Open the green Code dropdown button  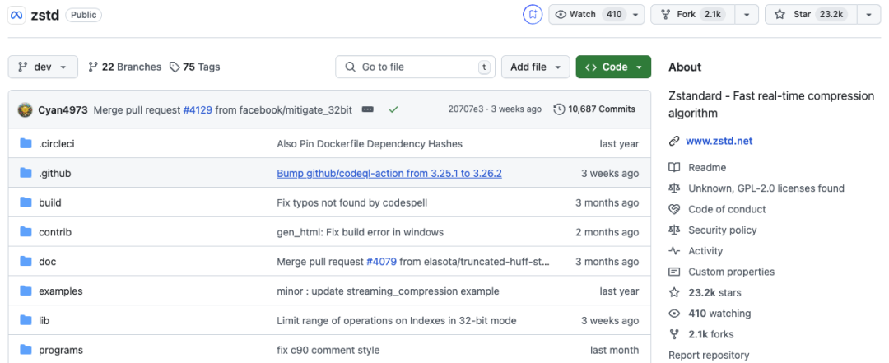[x=613, y=67]
